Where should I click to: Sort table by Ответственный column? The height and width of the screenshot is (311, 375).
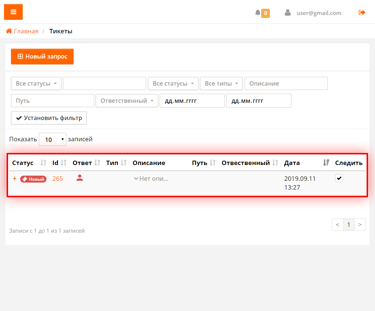(275, 163)
